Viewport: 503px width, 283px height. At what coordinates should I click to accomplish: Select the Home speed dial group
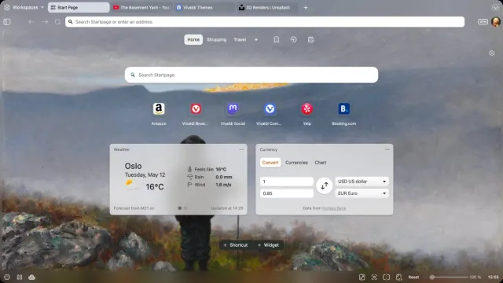193,39
